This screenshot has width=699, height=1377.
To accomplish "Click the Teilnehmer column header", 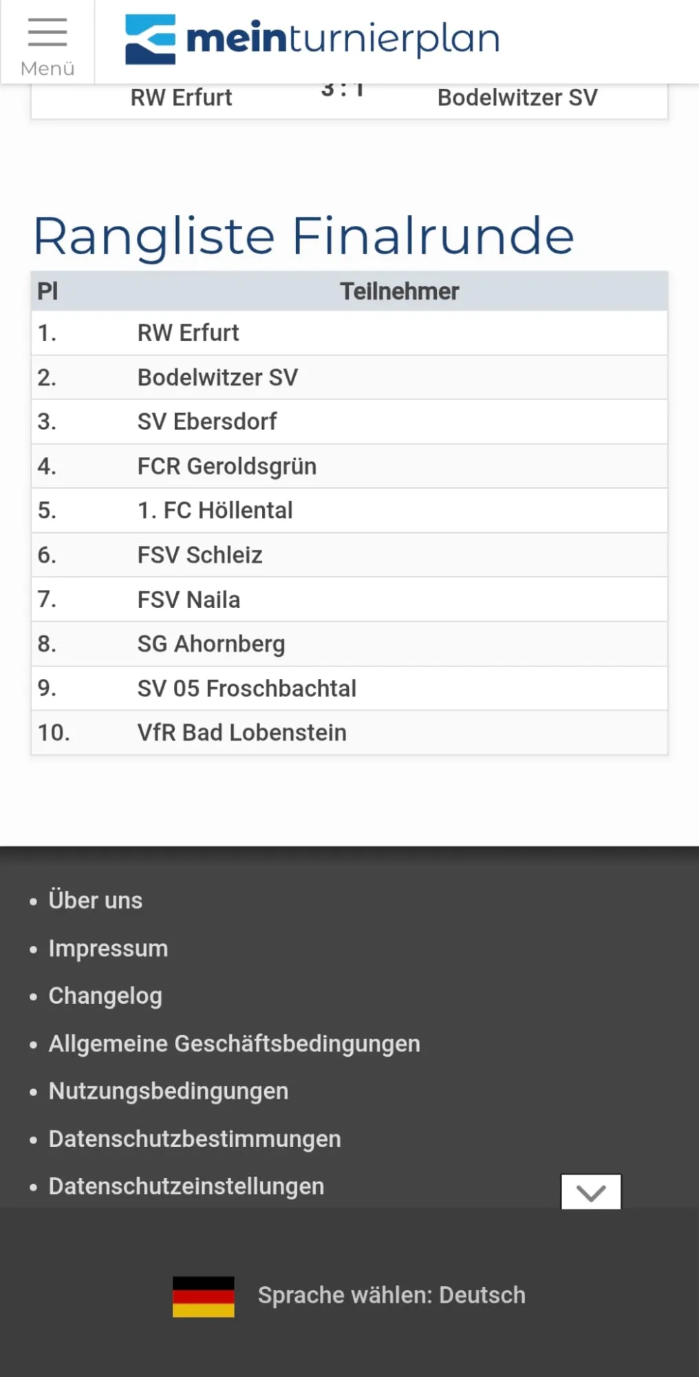I will tap(399, 291).
